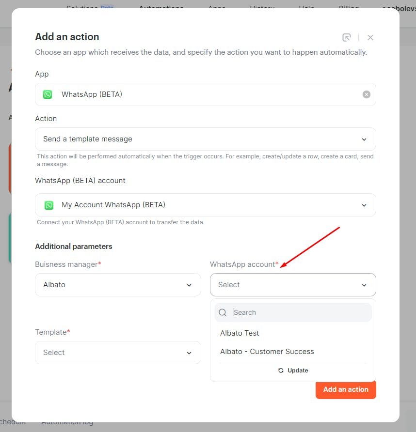Collapse the WhatsApp account Select dropdown

click(293, 285)
